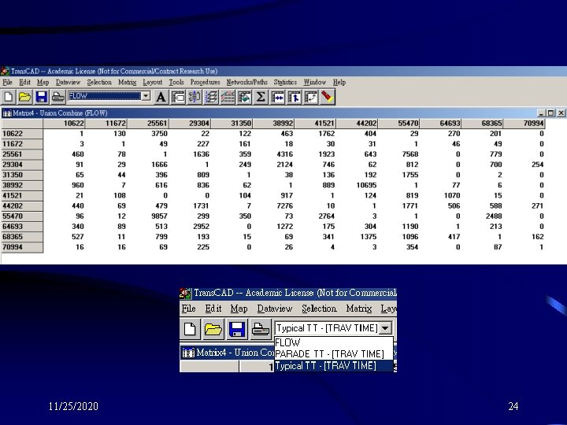Click New file icon in the FLOW window toolbar
This screenshot has width=567, height=425.
coord(9,97)
